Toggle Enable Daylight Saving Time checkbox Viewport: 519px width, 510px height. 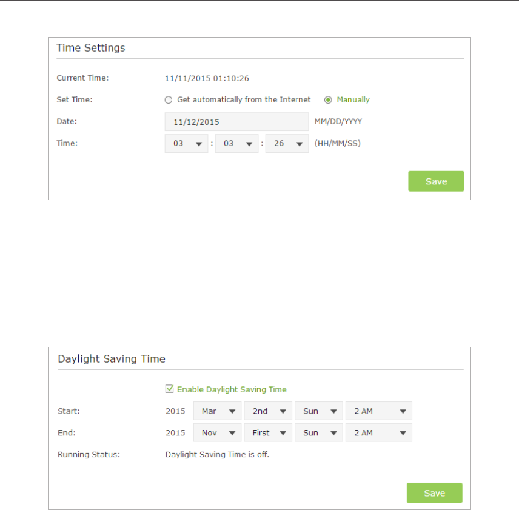[x=170, y=389]
